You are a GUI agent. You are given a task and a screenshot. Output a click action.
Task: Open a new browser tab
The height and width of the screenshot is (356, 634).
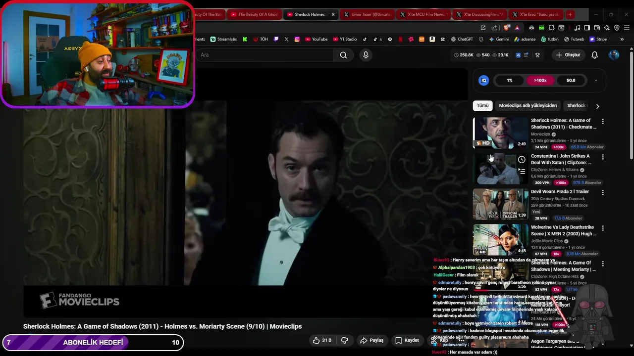(x=570, y=14)
